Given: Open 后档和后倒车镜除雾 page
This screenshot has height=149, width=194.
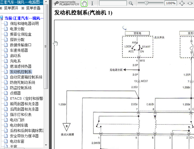Looking at the screenshot, I should [27, 131].
